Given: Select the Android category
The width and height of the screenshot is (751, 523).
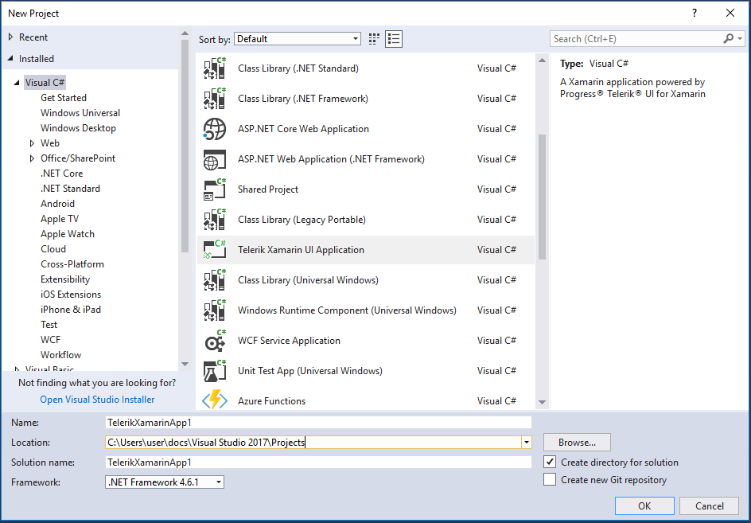Looking at the screenshot, I should [x=57, y=204].
